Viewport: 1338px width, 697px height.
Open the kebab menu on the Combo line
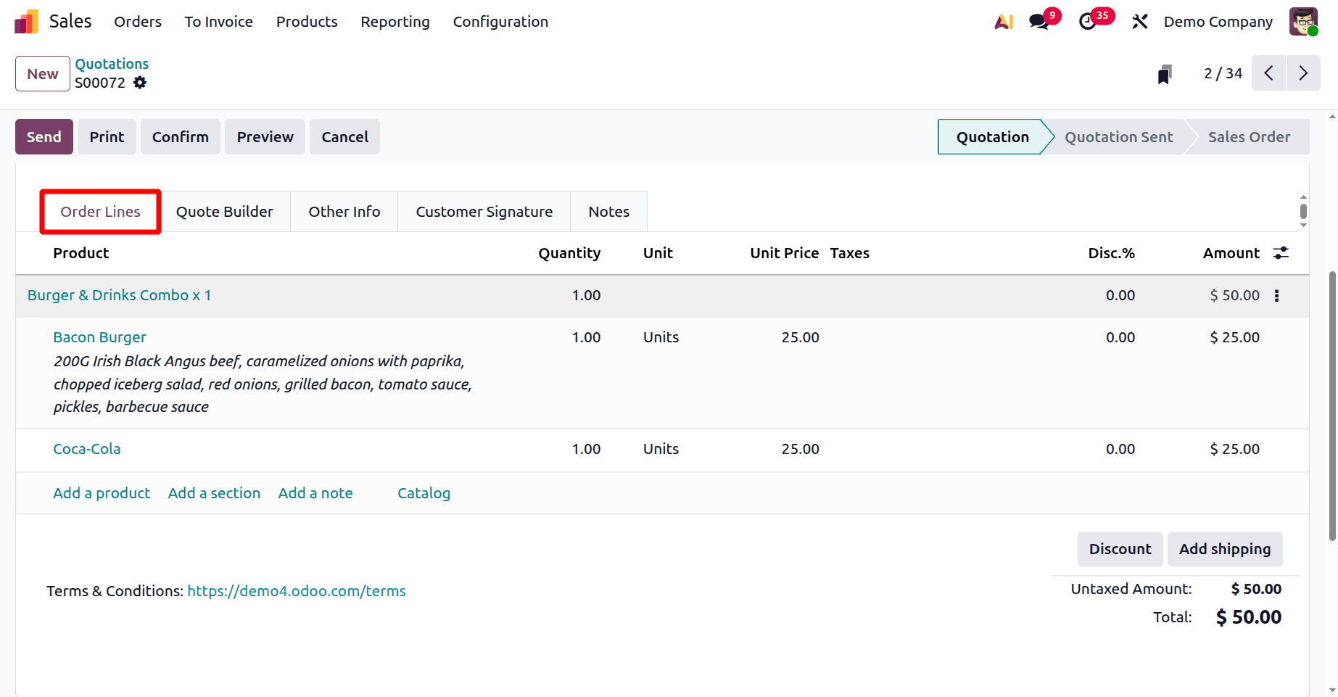[x=1276, y=295]
